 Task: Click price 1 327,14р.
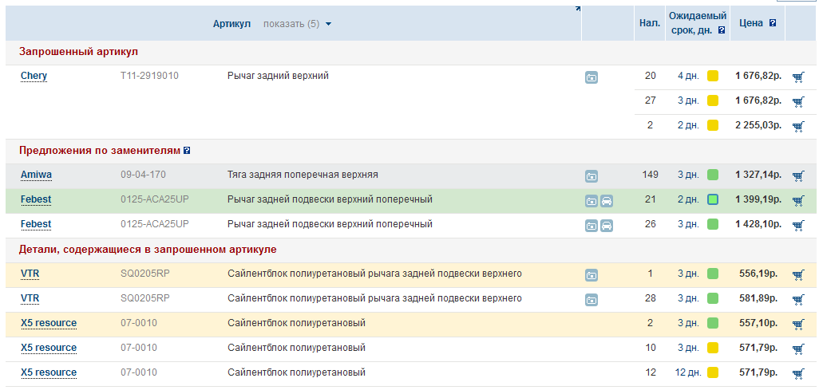point(758,175)
